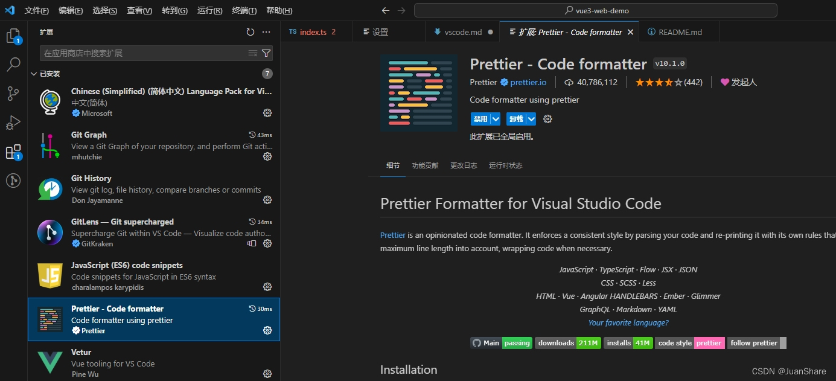Refresh the extensions list

250,32
